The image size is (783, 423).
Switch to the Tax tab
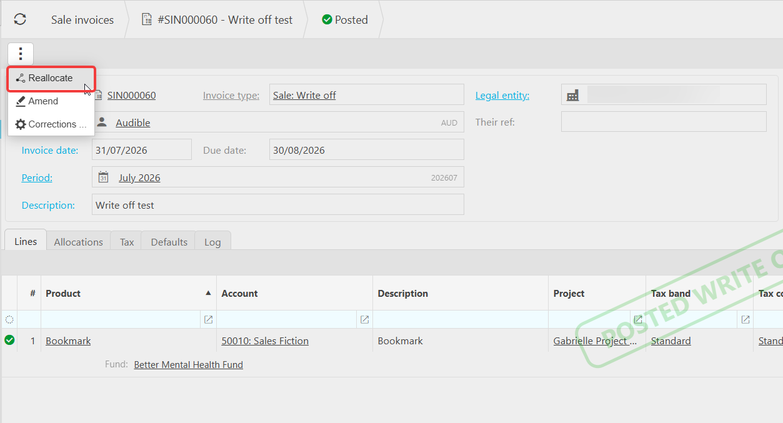127,242
